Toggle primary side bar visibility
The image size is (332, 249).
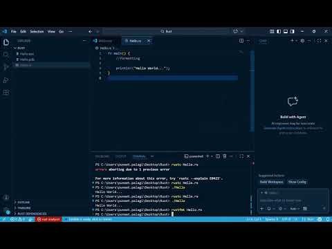(279, 31)
